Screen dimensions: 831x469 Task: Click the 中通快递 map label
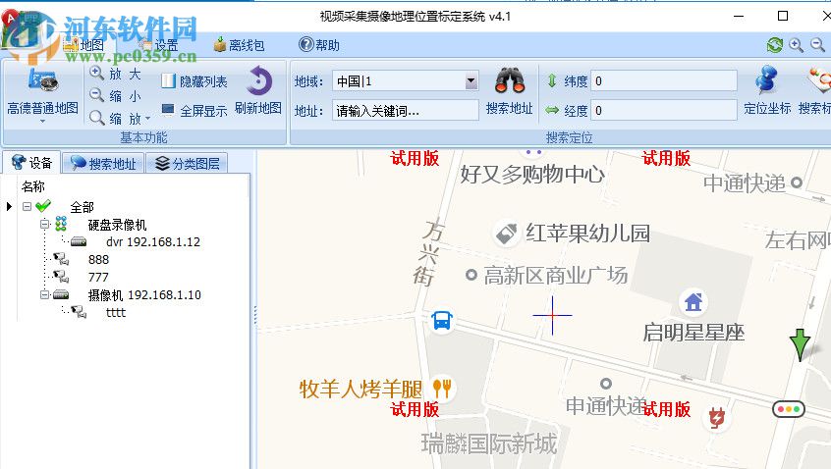click(x=745, y=183)
